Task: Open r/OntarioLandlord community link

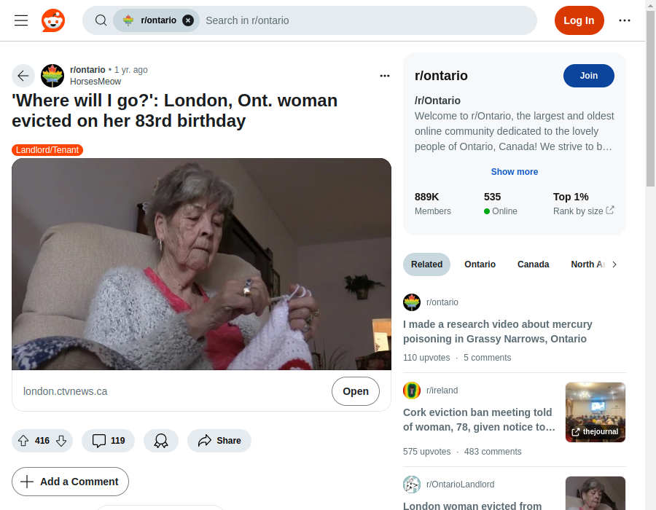Action: coord(460,484)
